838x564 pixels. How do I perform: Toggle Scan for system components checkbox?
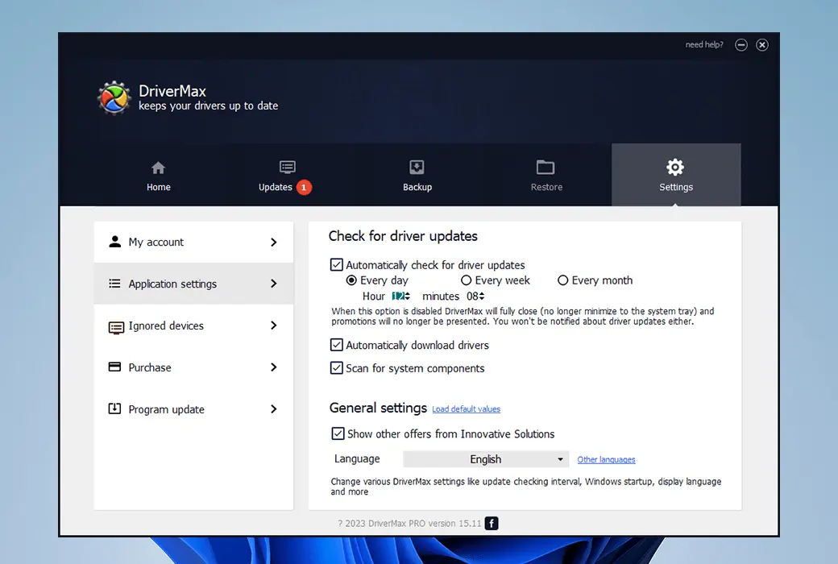pos(337,368)
